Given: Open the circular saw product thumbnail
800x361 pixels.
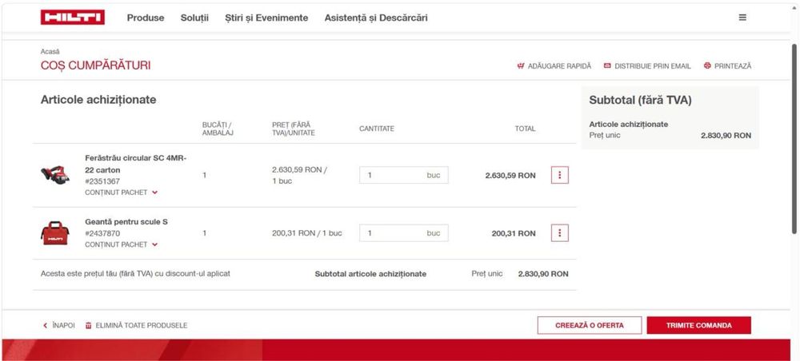Looking at the screenshot, I should click(55, 175).
